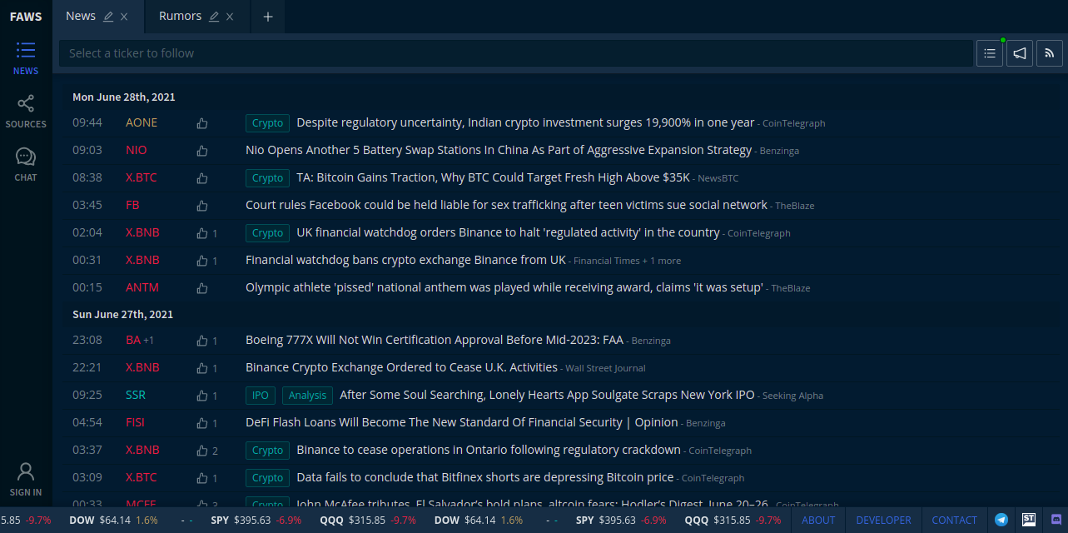Open Boeing 777X Will Not Win Certification headline

click(x=435, y=340)
